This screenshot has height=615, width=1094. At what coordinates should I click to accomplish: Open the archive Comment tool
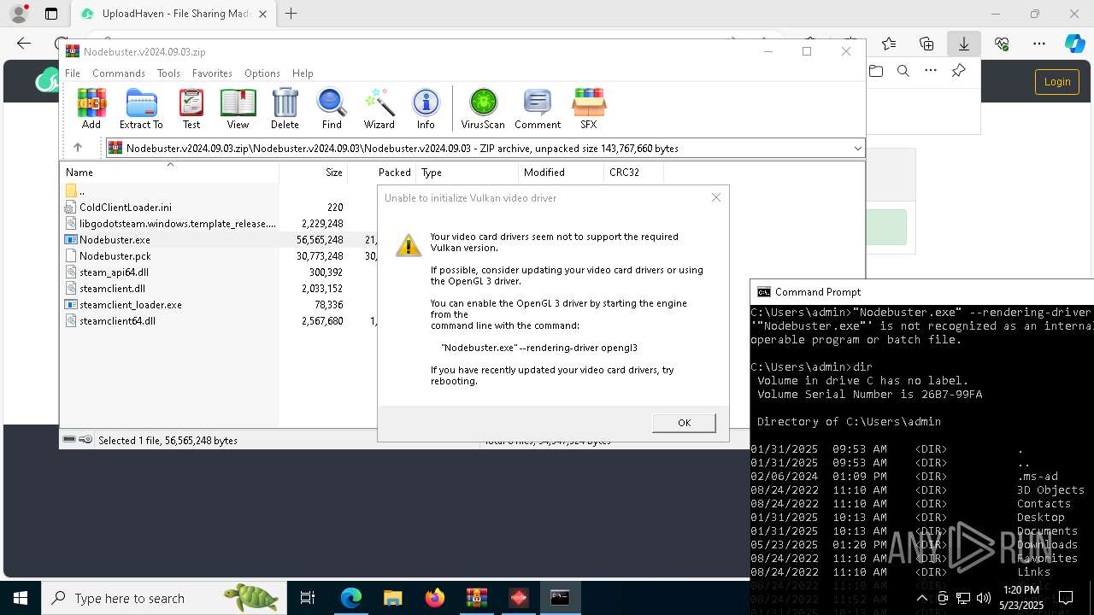click(538, 108)
